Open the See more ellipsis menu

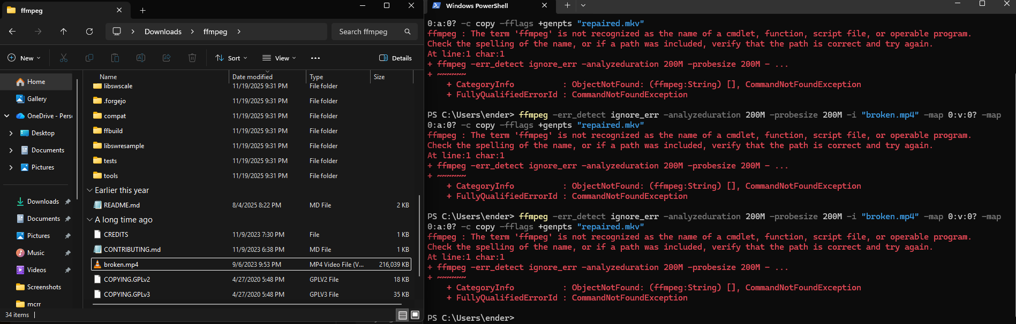315,58
